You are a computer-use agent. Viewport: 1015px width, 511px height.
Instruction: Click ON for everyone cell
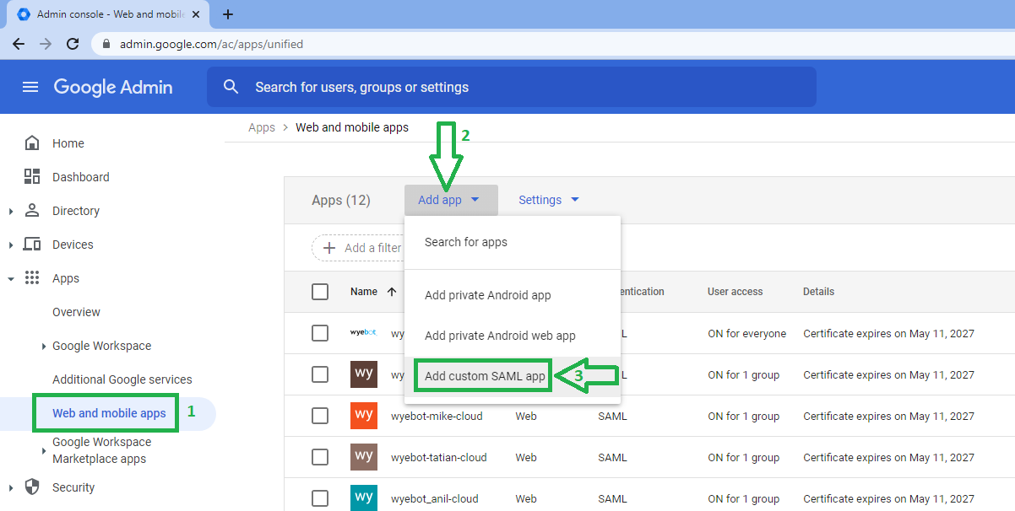(746, 333)
